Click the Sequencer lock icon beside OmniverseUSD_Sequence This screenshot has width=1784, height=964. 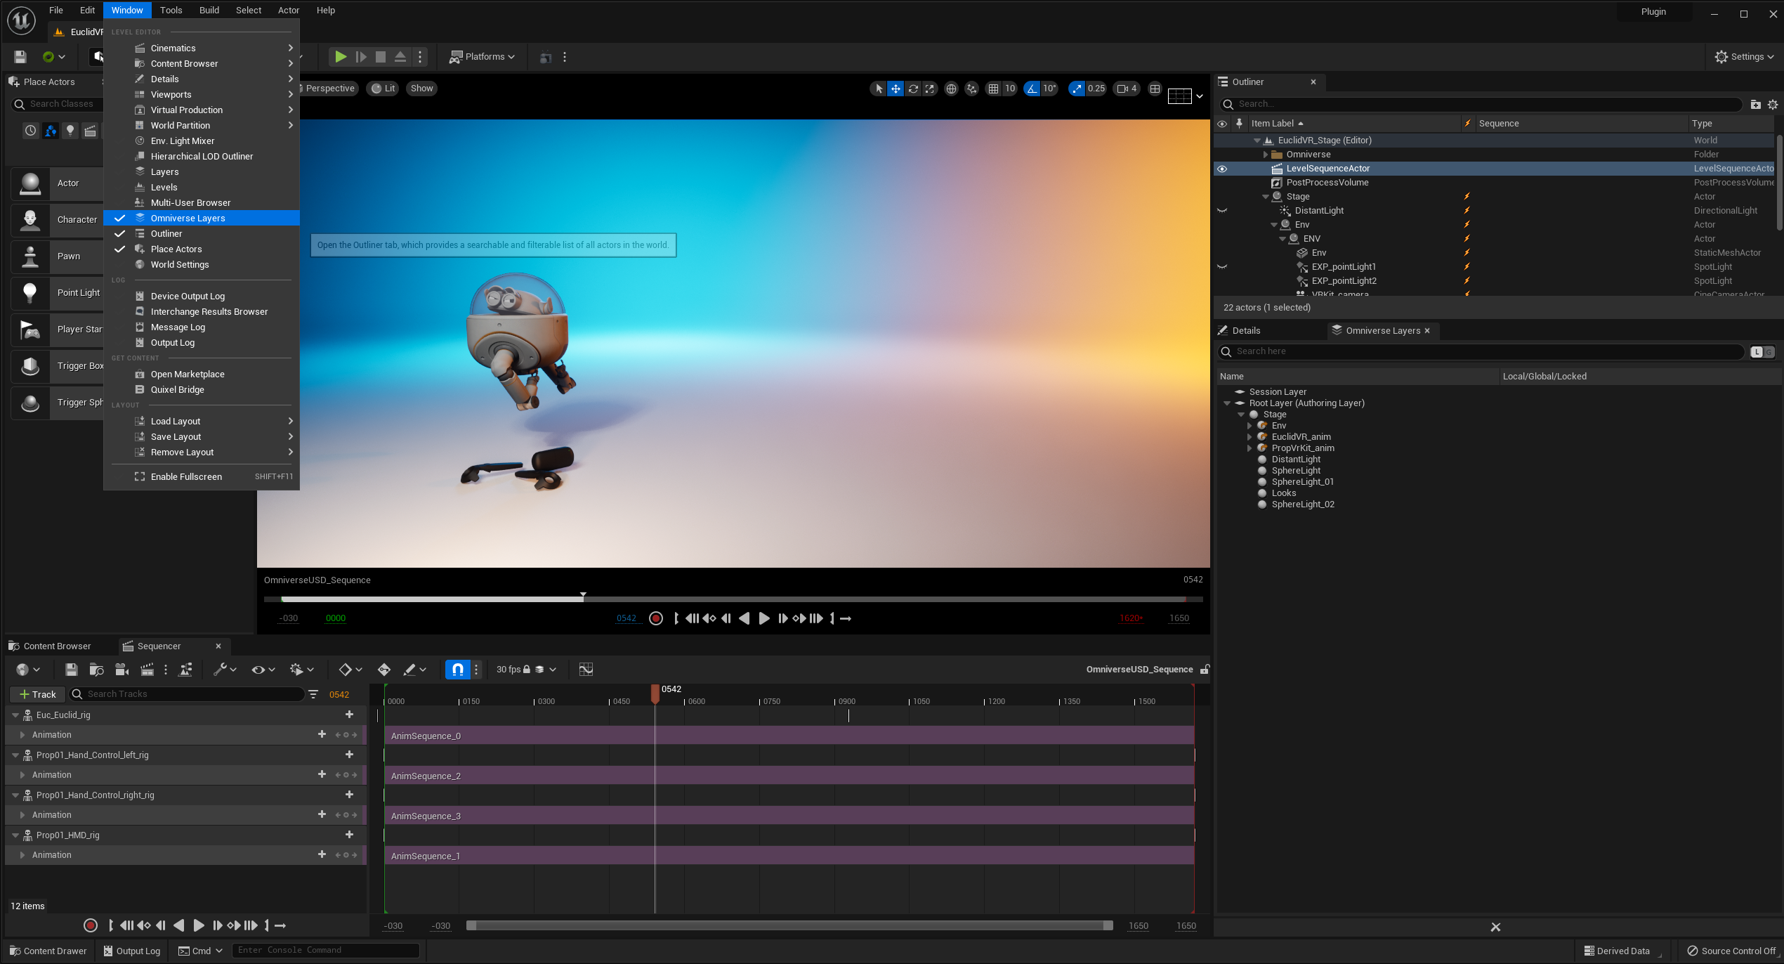coord(1205,670)
